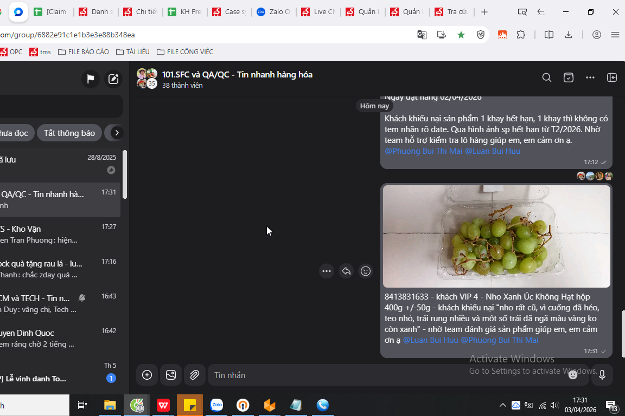Screen dimensions: 625x416
Task: Click the conversation list scrollbar
Action: 125,174
